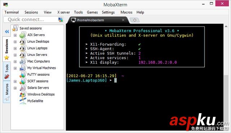The image size is (231, 133).
Task: Select the Mac Computers label
Action: (x=39, y=61)
